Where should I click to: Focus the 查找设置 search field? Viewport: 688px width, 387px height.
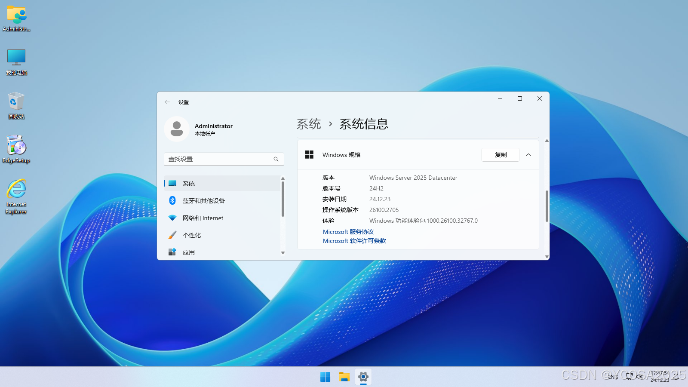click(x=224, y=159)
